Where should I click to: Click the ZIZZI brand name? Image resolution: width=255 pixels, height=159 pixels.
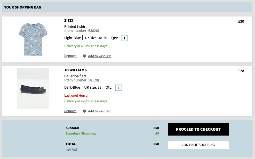pyautogui.click(x=68, y=21)
